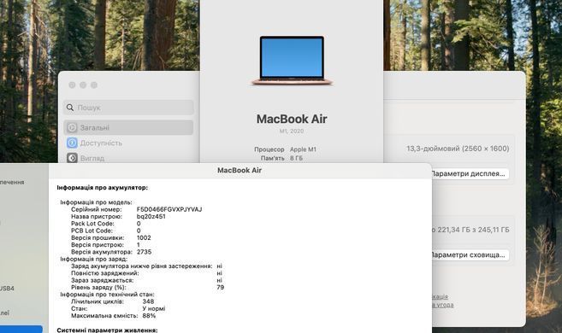Viewport: 562px width, 333px height.
Task: Click the Доступність accessibility icon in sidebar
Action: [72, 143]
